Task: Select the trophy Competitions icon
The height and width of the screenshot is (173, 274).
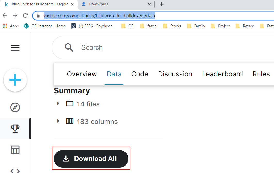Action: 15,129
